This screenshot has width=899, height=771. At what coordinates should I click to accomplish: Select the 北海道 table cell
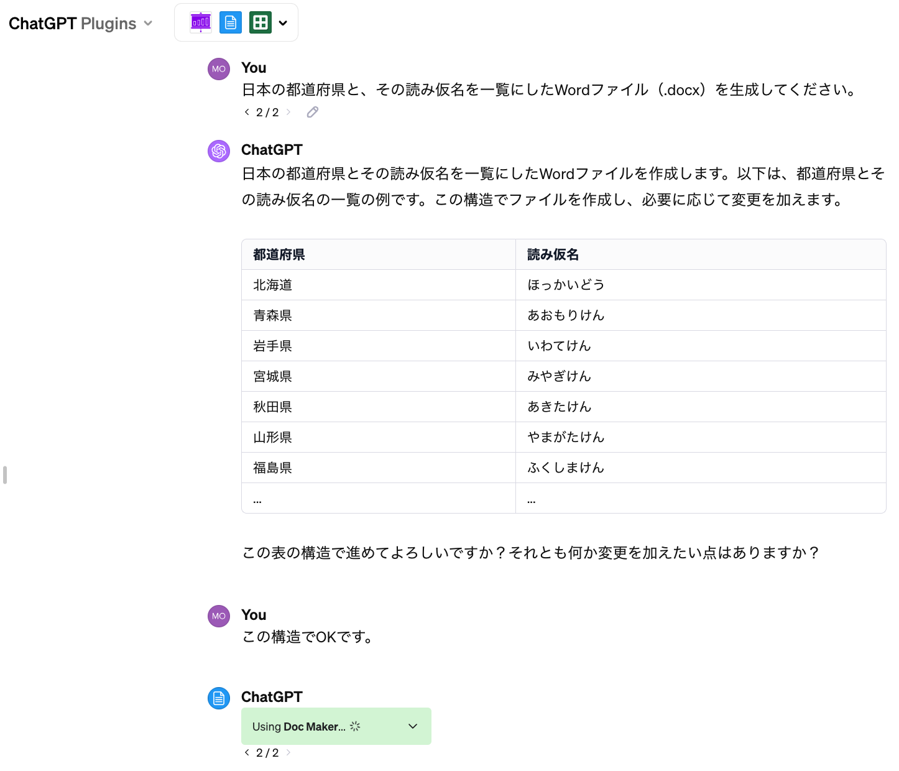point(273,285)
